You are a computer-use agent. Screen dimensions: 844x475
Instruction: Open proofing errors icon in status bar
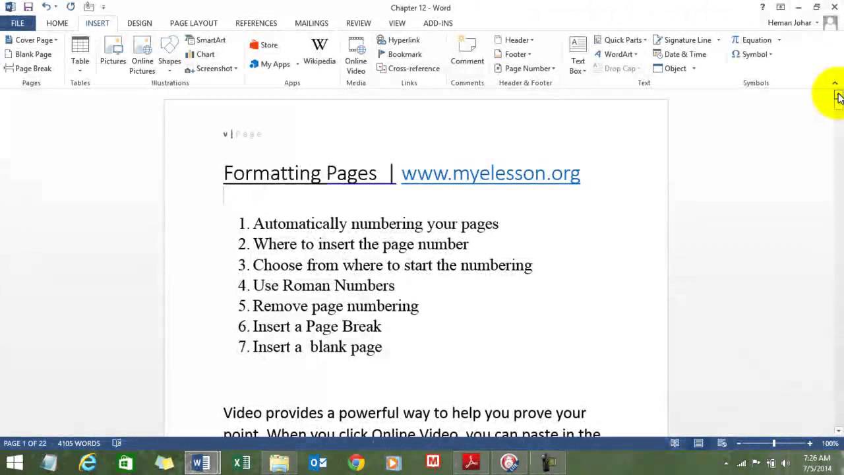(117, 443)
